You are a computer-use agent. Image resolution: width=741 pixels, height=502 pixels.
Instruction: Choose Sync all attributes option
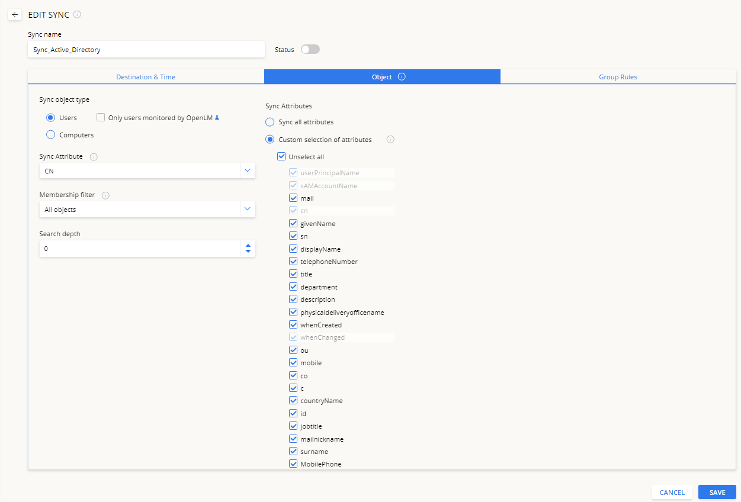(x=270, y=122)
